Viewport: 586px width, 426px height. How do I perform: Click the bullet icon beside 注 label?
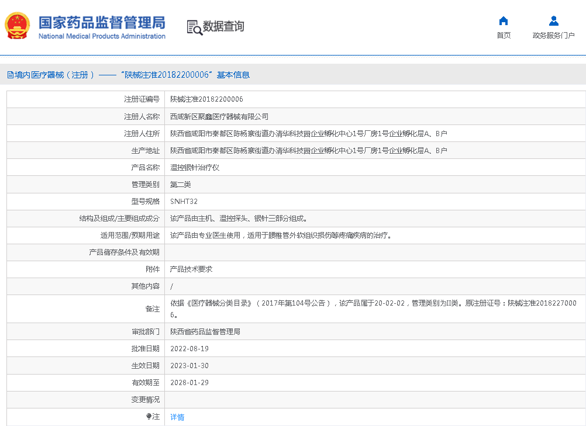pos(149,417)
